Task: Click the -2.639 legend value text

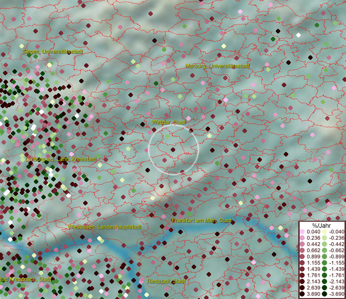Action: 336,288
